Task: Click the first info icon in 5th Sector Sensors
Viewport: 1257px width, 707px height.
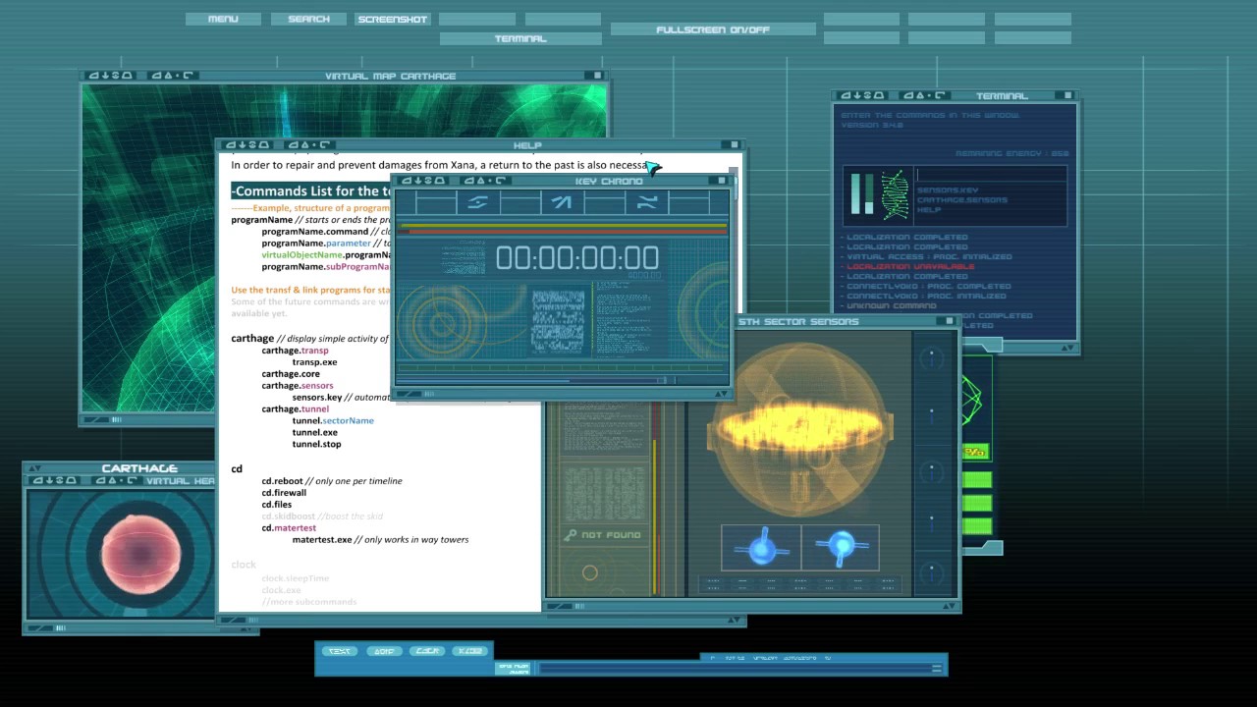Action: click(931, 358)
